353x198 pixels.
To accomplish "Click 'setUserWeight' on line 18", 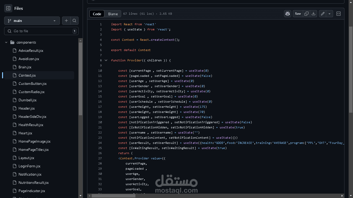I will click(164, 112).
